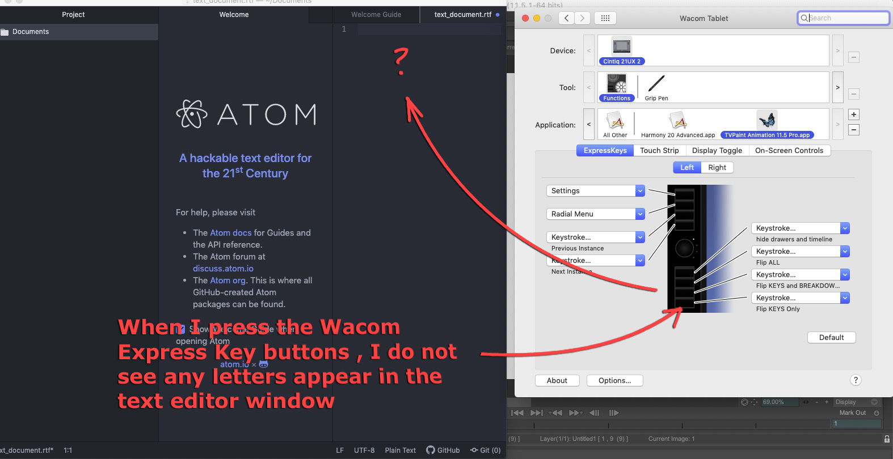Click the Default button

(831, 337)
